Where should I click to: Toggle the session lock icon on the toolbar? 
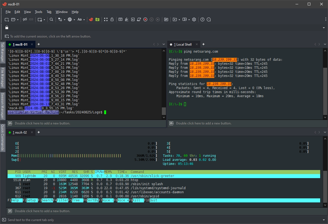(112, 19)
